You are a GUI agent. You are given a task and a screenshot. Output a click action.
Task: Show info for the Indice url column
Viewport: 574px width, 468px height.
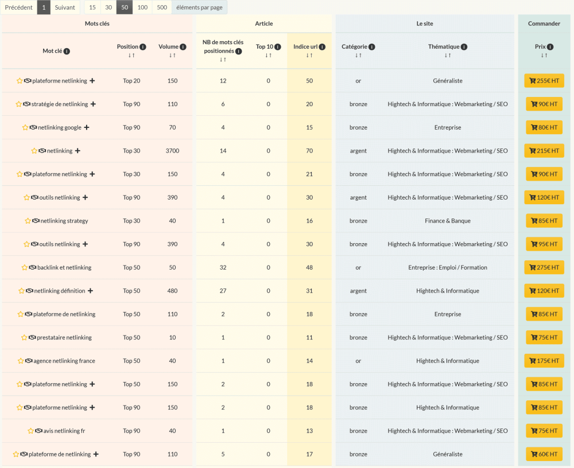tap(322, 47)
